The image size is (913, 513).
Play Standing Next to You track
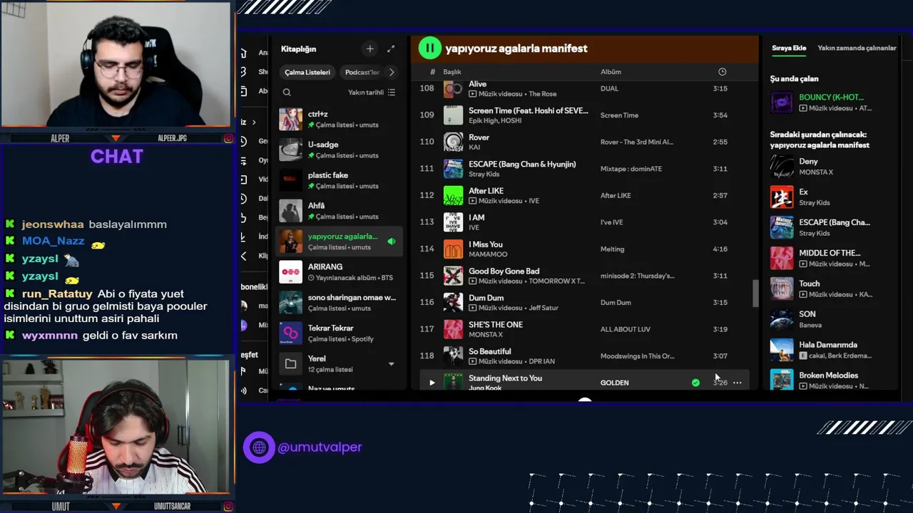[x=432, y=383]
